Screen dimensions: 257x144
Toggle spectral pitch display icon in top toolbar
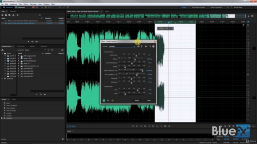(37, 7)
